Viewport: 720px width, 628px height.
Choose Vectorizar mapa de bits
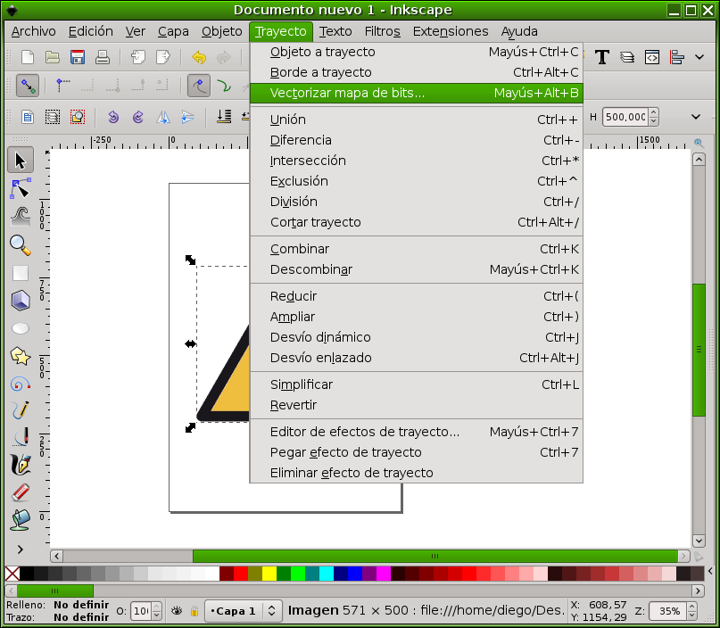point(348,92)
